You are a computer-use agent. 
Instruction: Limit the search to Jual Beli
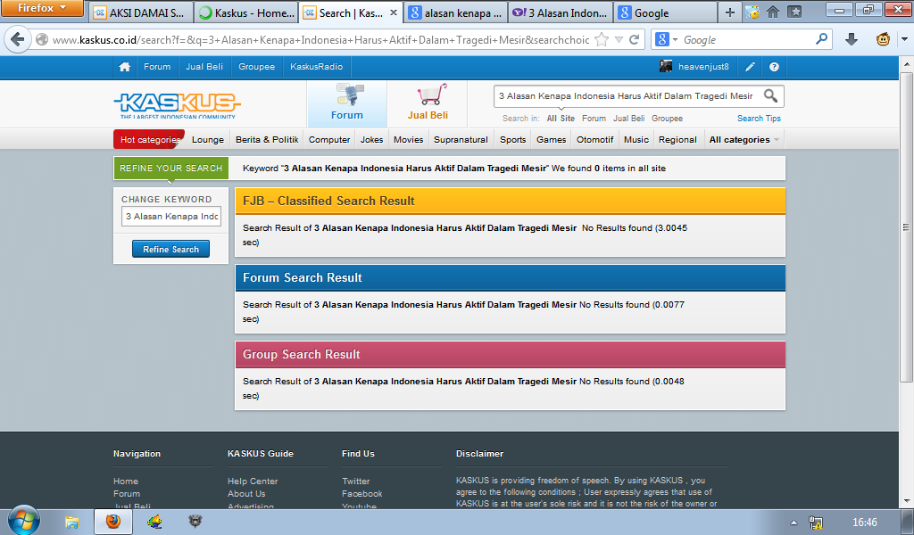coord(629,119)
